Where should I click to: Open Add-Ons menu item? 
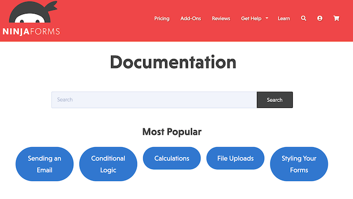(191, 19)
